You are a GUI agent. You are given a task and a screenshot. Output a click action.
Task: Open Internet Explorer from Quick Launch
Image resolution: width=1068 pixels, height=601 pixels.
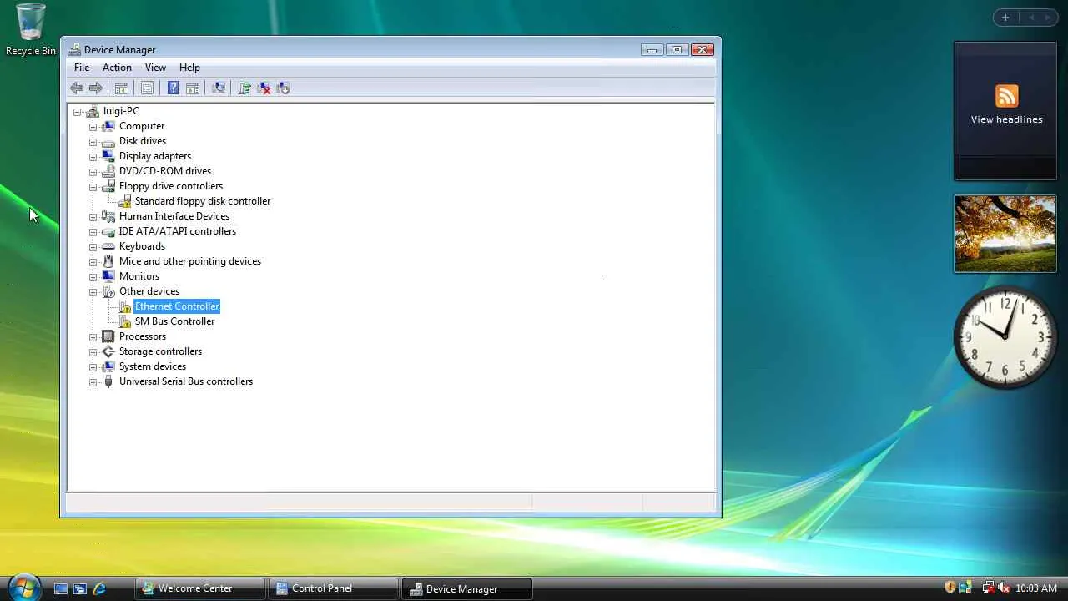click(x=99, y=588)
